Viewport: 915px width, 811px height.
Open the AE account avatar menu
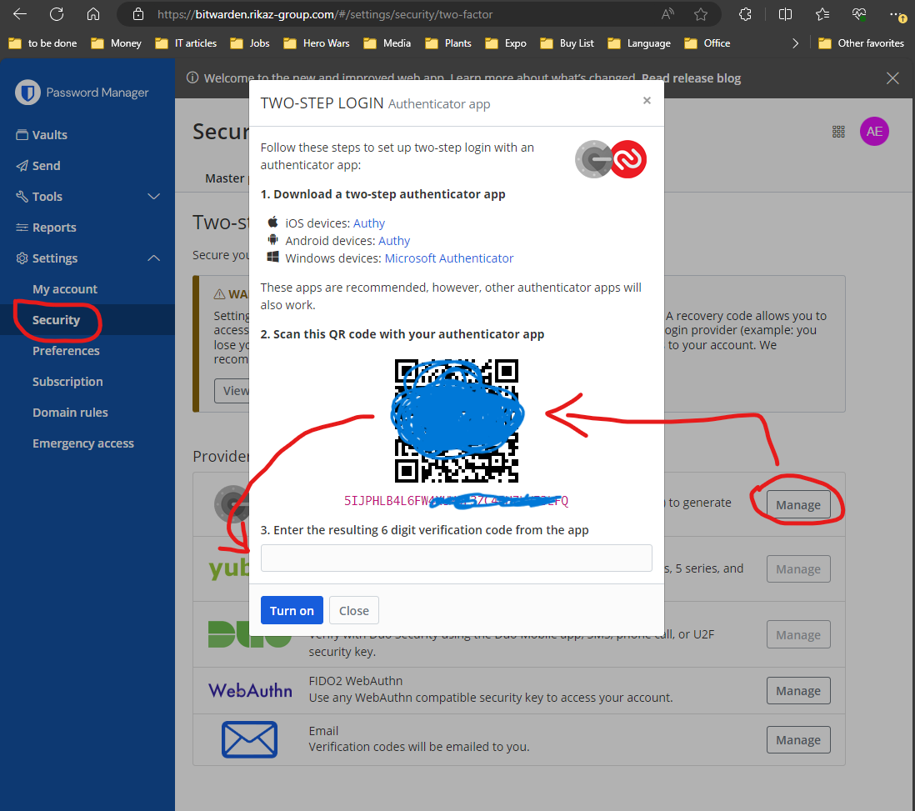coord(874,132)
